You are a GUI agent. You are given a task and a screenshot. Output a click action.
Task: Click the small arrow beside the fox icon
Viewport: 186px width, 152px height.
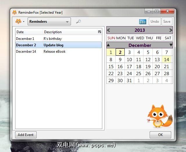point(24,22)
